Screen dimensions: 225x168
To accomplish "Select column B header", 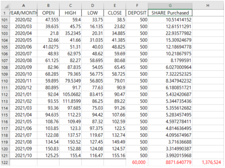I will click(48, 6).
